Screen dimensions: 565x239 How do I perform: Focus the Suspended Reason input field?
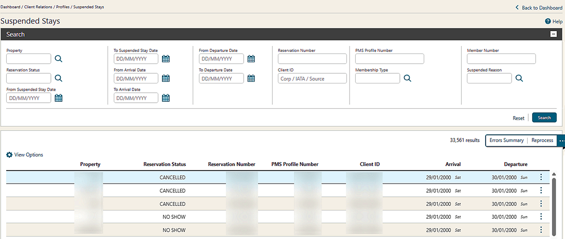click(489, 78)
